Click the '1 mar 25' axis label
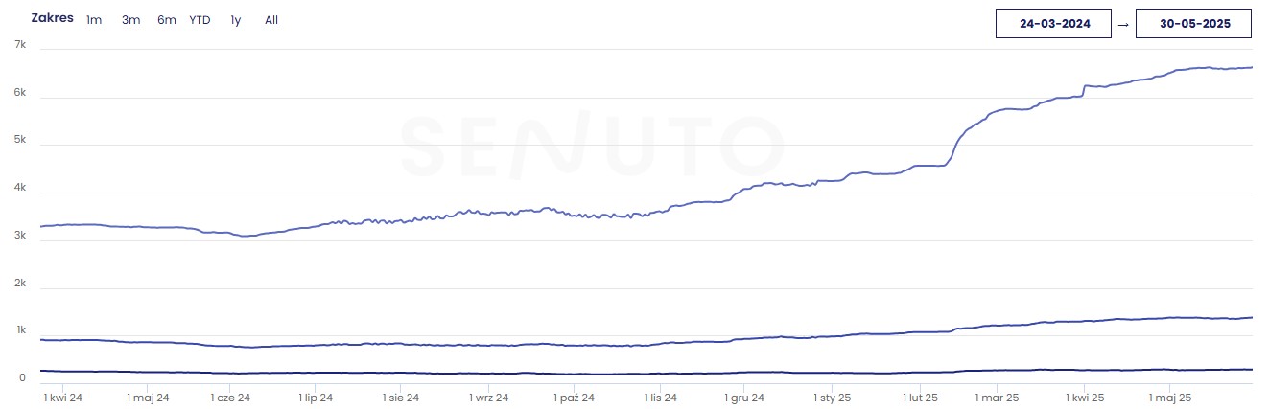Screen dimensions: 1269x409 (x=997, y=397)
